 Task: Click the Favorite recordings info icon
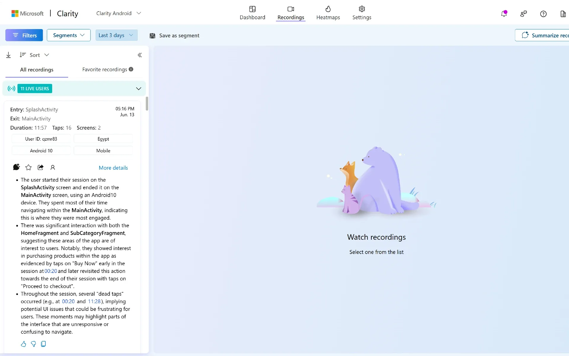131,69
